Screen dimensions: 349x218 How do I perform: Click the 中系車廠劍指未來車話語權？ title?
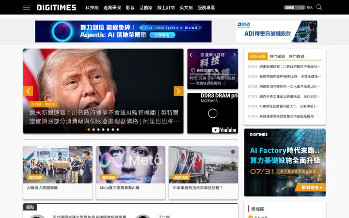(198, 188)
